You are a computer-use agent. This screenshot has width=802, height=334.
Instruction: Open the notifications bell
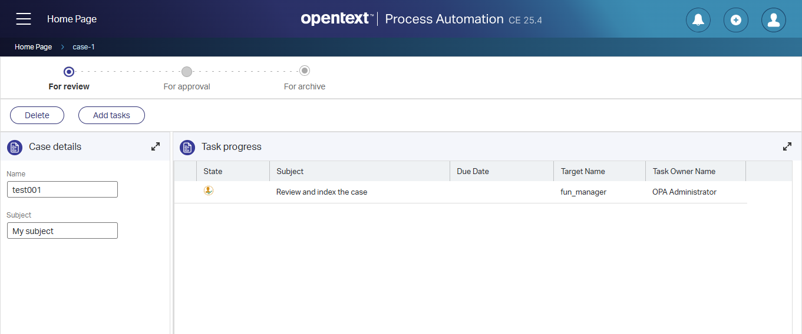tap(698, 20)
